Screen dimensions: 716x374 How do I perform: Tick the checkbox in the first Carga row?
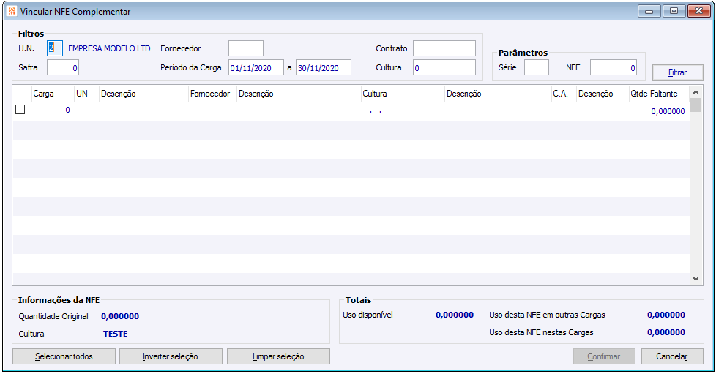[x=20, y=110]
